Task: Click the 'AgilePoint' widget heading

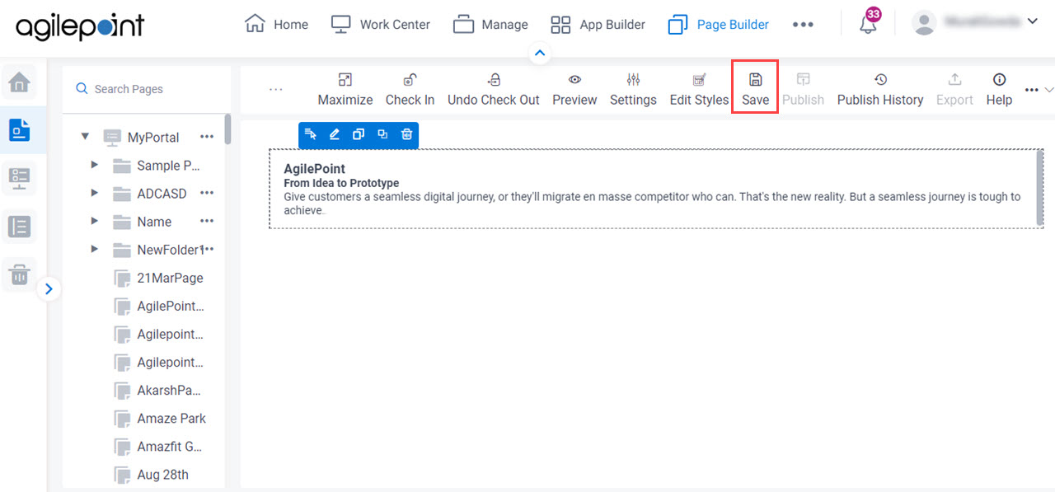Action: (x=314, y=169)
